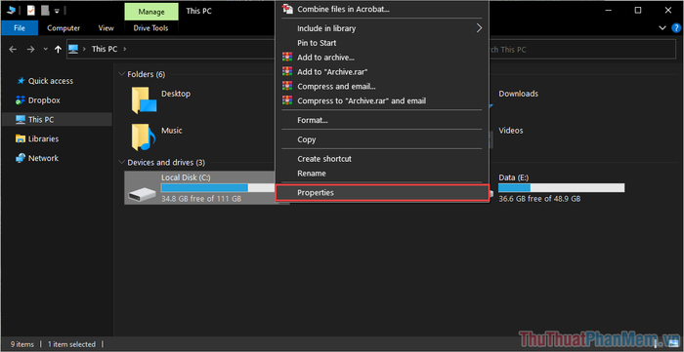
Task: Click the "34.8 GB free of 111 GB" text
Action: [201, 199]
